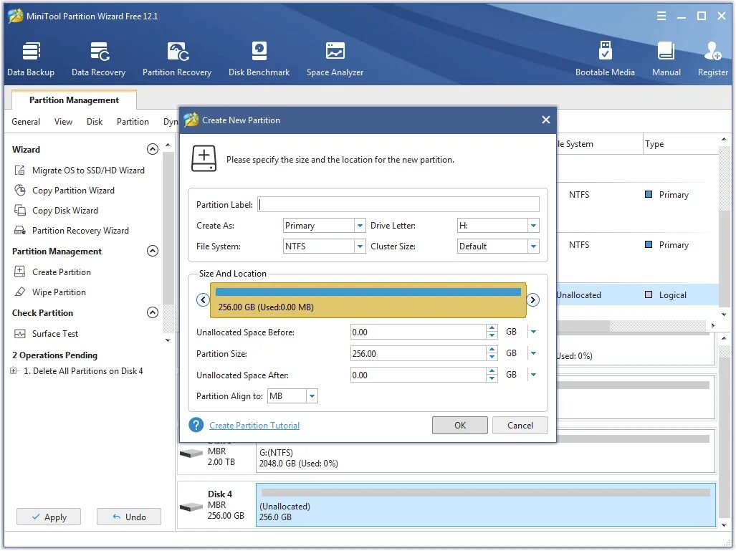The width and height of the screenshot is (736, 551).
Task: Click the Primary blue type swatch, first row
Action: [649, 194]
